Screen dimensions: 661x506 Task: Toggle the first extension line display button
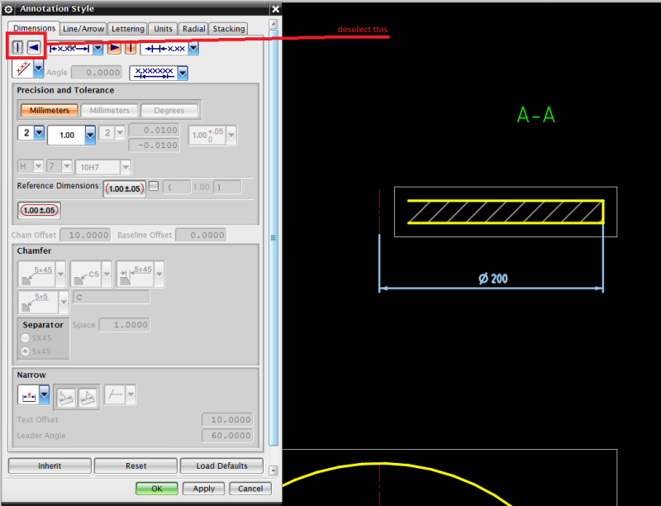(17, 47)
